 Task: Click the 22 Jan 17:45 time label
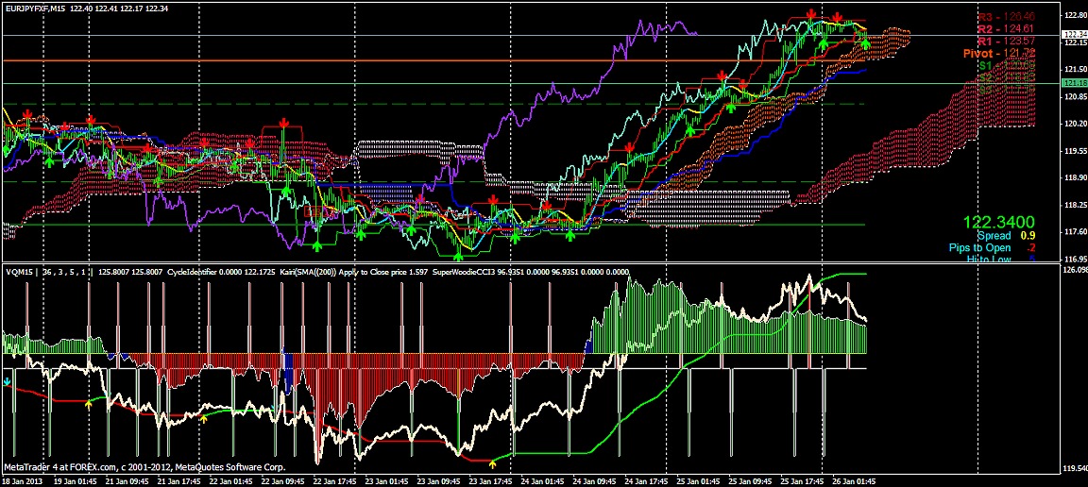click(x=334, y=480)
